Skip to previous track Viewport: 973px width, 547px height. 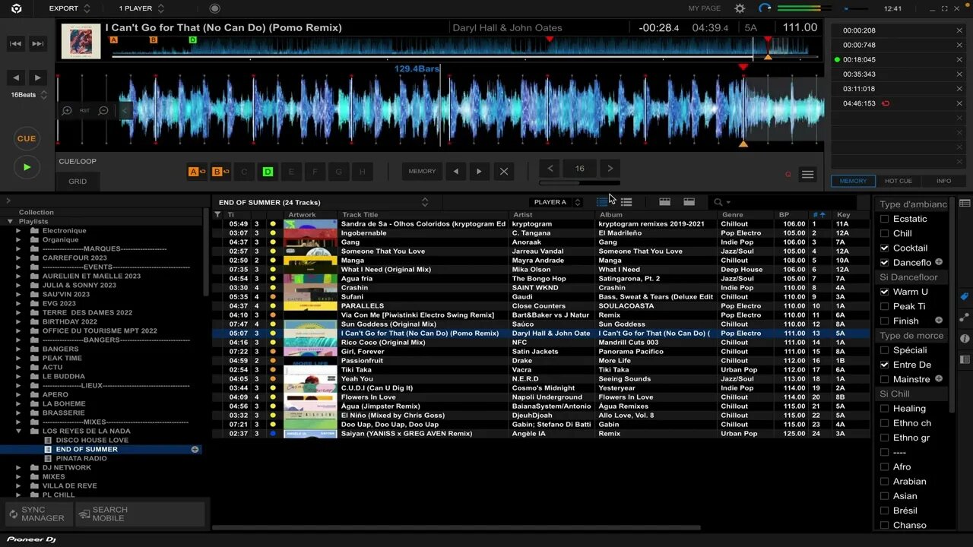tap(16, 44)
